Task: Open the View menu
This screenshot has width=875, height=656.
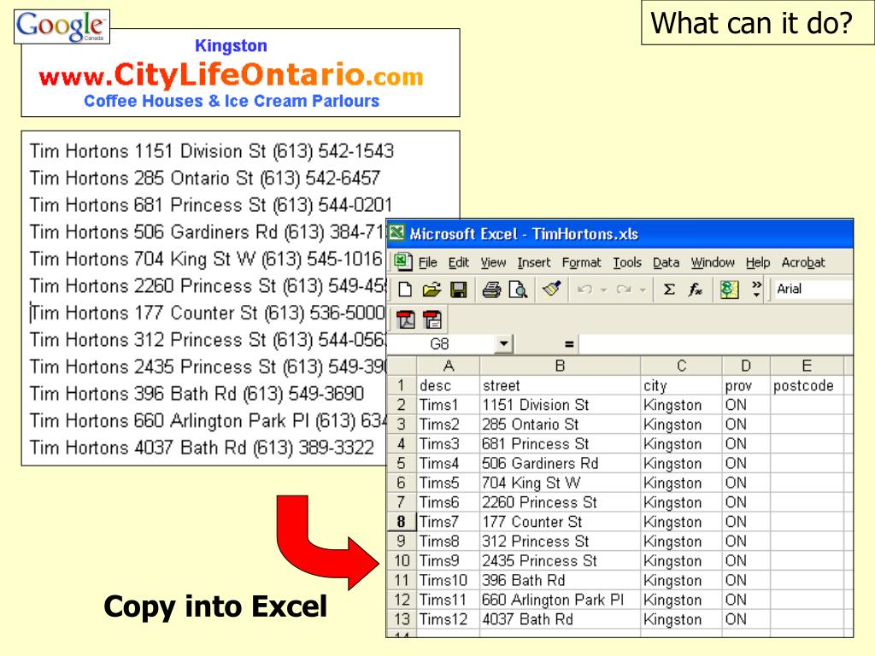Action: point(493,262)
